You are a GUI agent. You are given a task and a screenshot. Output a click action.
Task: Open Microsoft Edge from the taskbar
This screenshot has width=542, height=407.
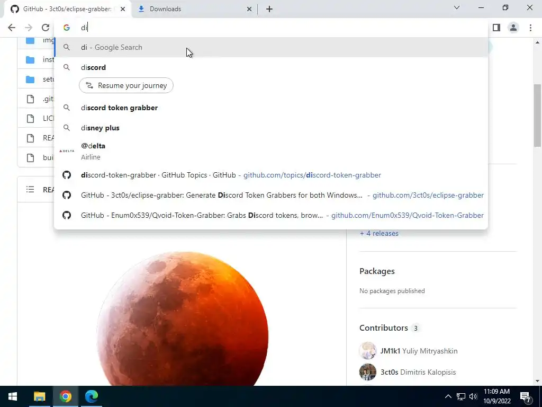coord(92,396)
